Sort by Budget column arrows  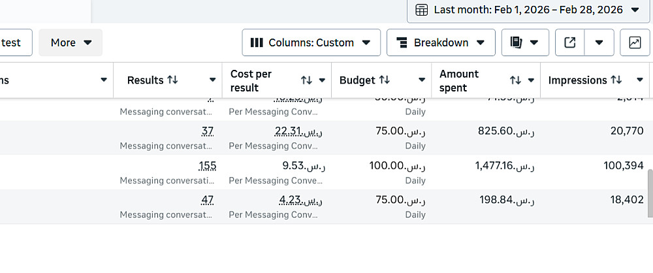tap(385, 80)
